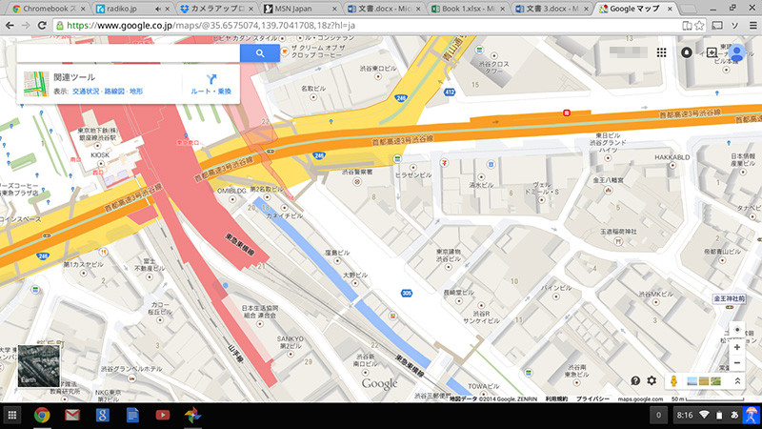
Task: Reload the Google Maps page
Action: point(42,26)
